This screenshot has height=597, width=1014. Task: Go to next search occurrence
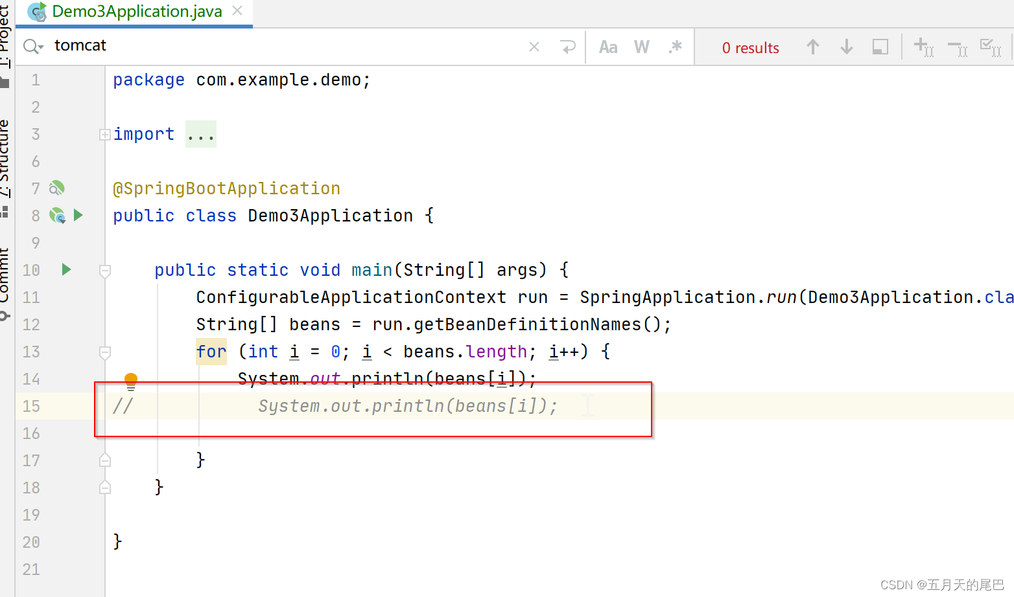tap(847, 47)
